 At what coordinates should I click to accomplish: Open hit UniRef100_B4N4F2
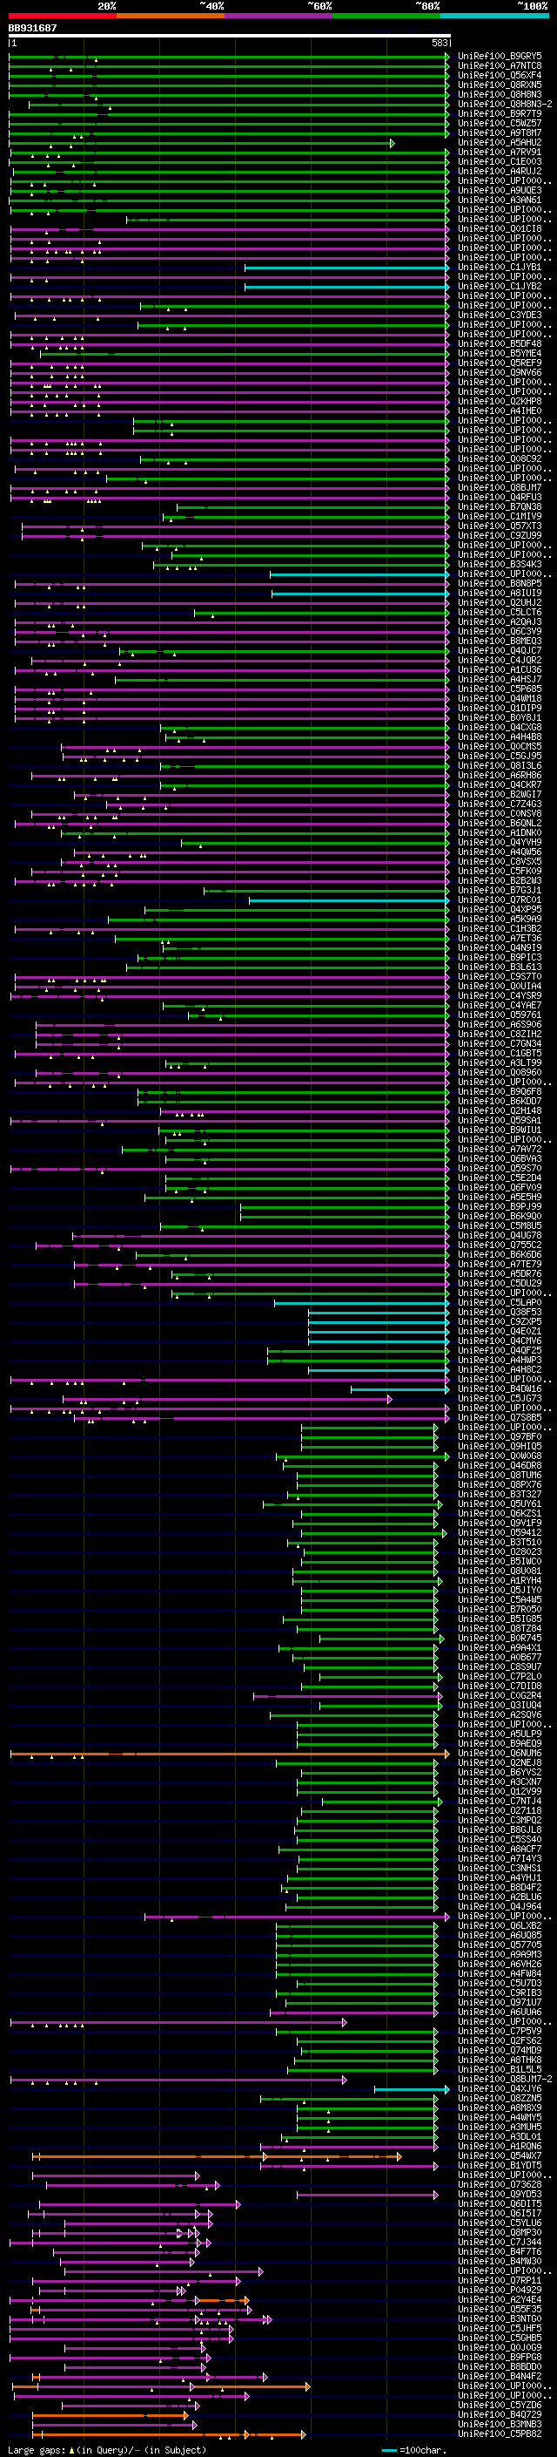pyautogui.click(x=500, y=2377)
